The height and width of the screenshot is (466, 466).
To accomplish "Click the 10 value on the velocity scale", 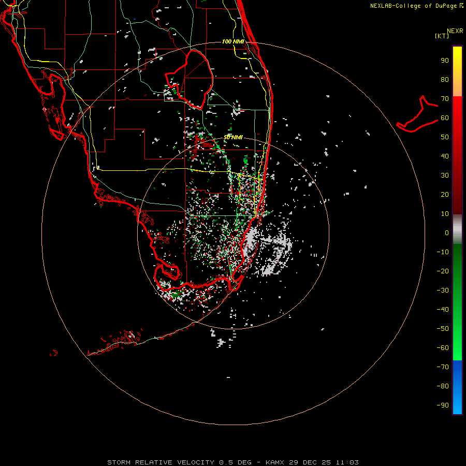I will pyautogui.click(x=445, y=214).
